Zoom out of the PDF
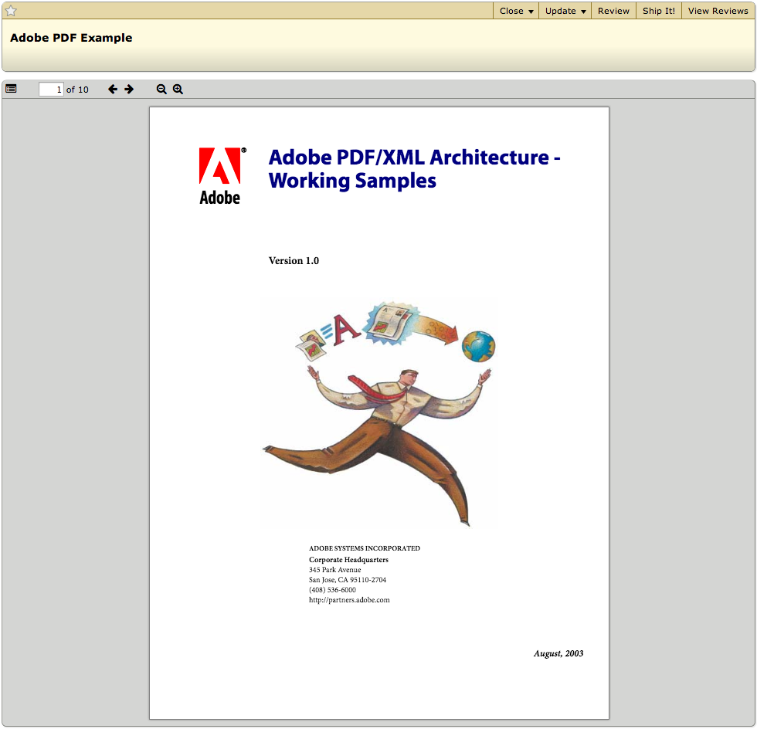Image resolution: width=757 pixels, height=729 pixels. point(161,89)
